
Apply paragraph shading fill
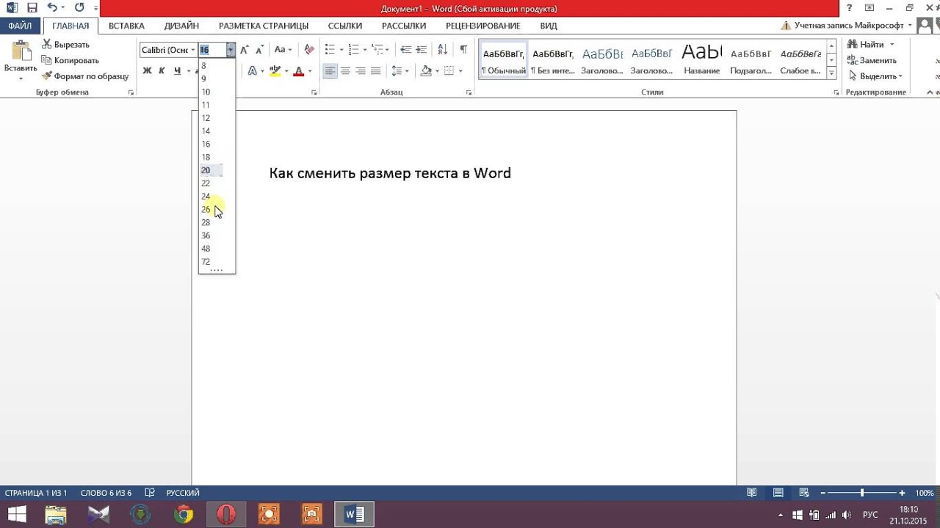tap(426, 71)
